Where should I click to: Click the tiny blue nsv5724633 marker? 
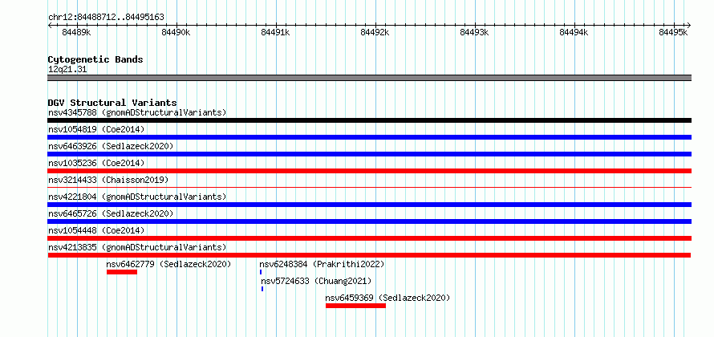[x=262, y=289]
